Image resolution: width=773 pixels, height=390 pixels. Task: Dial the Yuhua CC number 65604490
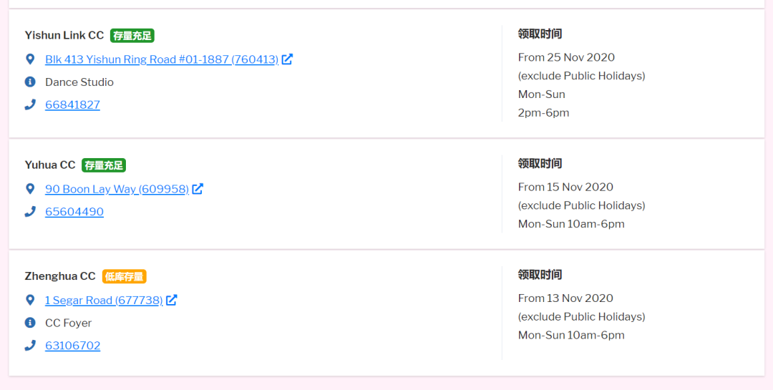74,212
